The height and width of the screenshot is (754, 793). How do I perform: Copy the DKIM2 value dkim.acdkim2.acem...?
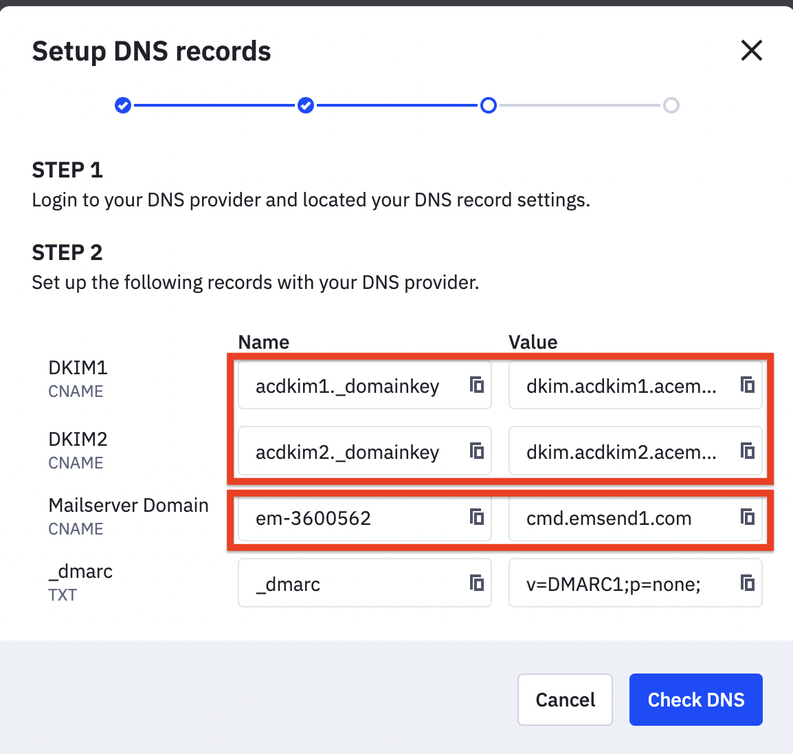coord(748,451)
